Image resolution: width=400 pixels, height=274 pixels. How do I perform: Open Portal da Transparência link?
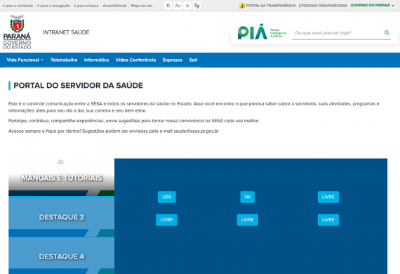(x=271, y=6)
